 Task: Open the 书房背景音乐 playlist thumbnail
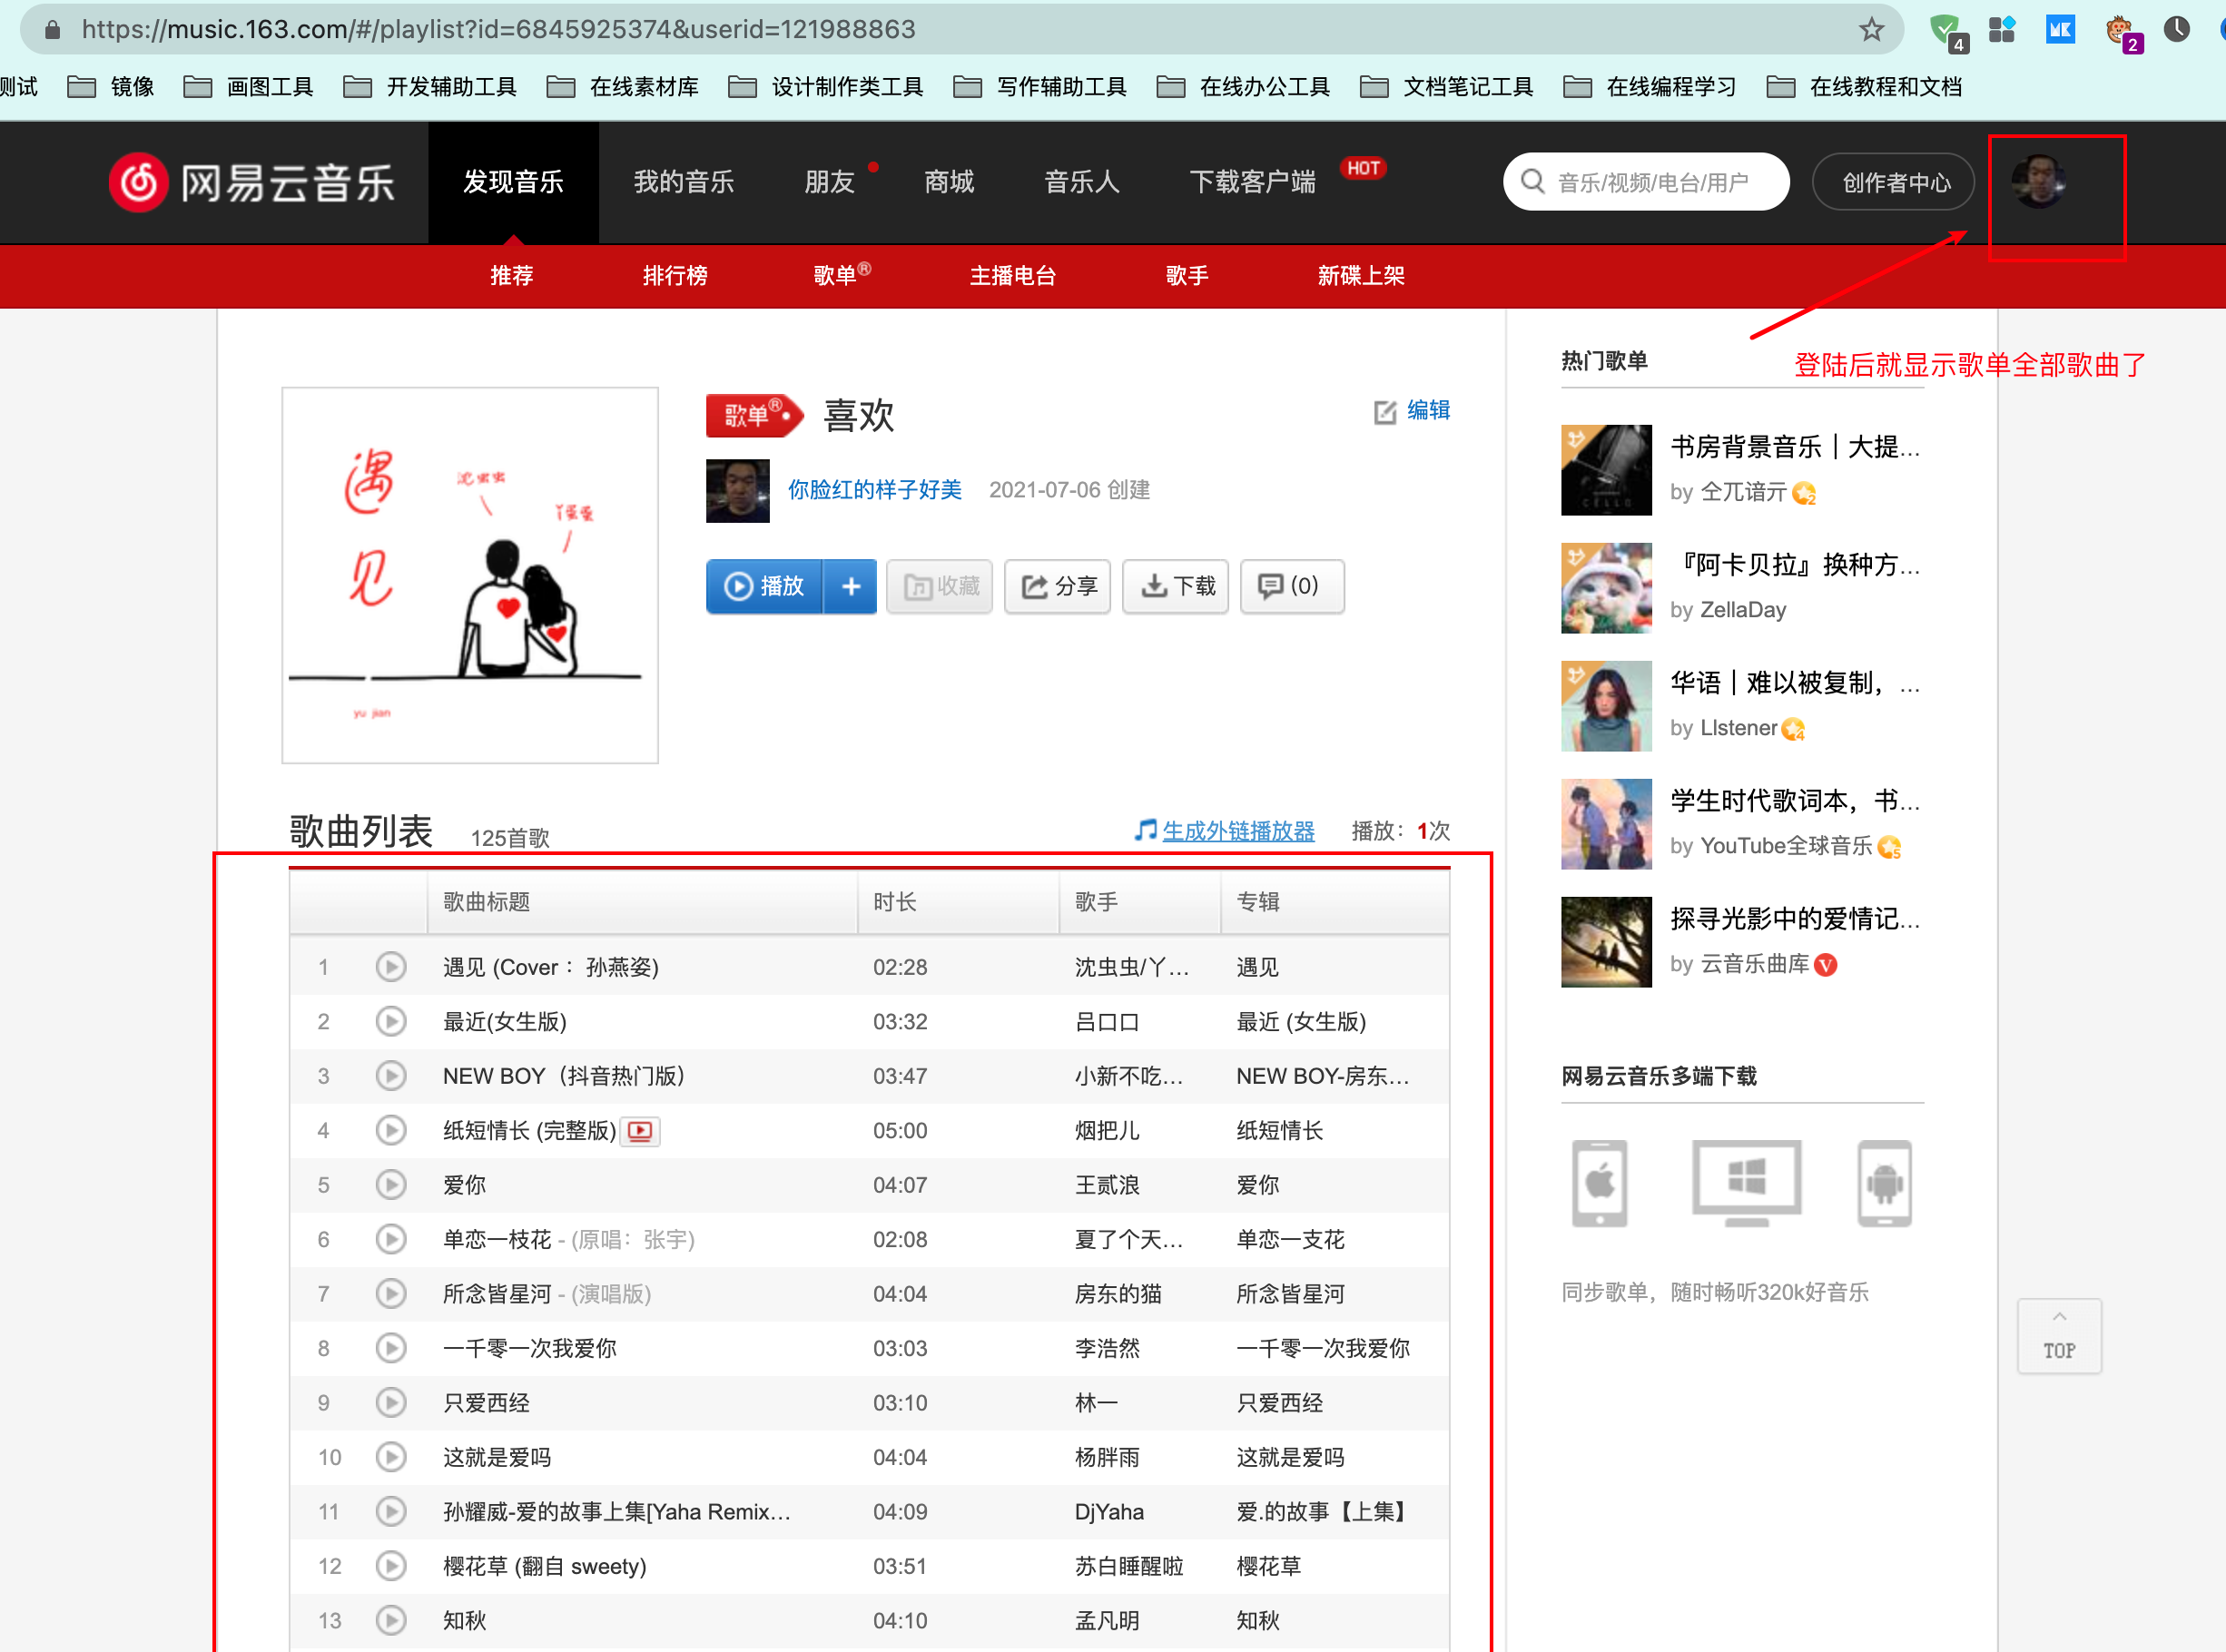(1606, 470)
